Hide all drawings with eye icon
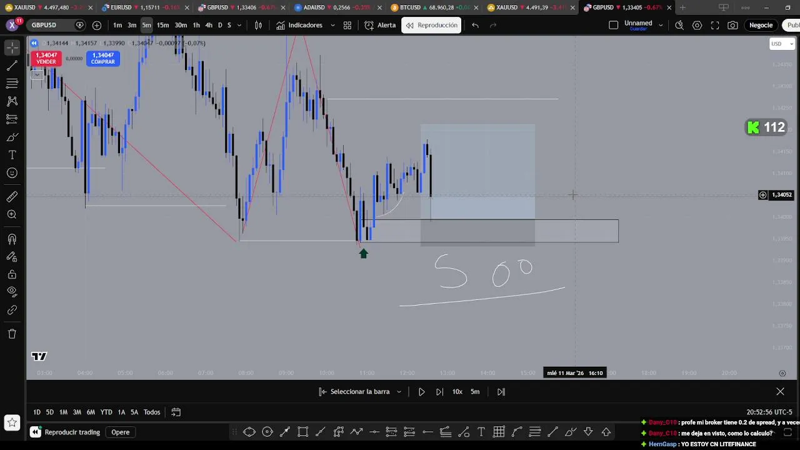The height and width of the screenshot is (450, 800). pyautogui.click(x=12, y=292)
